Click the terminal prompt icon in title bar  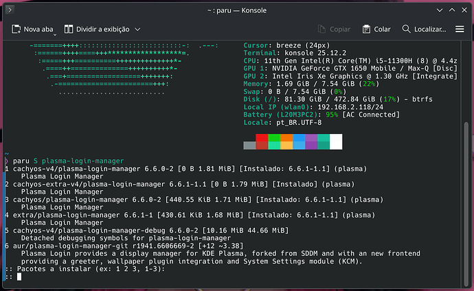[10, 10]
